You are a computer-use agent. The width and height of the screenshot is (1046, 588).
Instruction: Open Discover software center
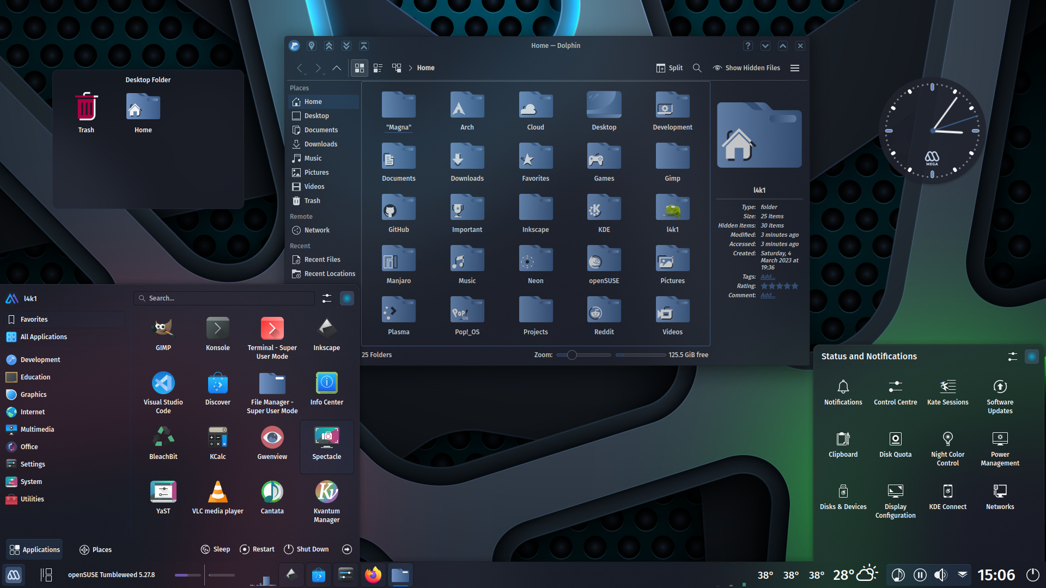[218, 388]
